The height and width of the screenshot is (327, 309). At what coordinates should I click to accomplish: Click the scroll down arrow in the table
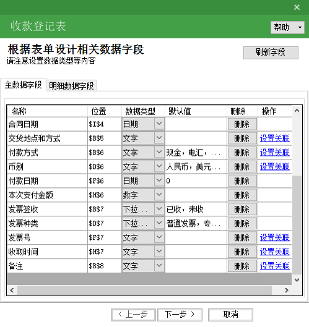[x=297, y=279]
